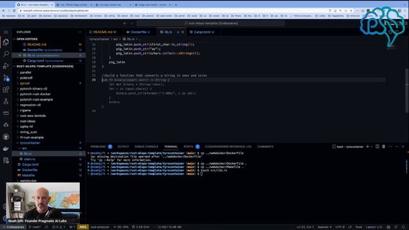Open the Run and Debug view
Viewport: 409px width, 230px height.
tap(6, 66)
